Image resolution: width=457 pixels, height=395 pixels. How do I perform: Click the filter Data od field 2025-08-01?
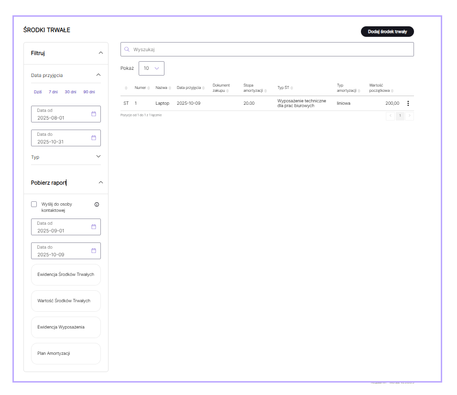point(66,114)
